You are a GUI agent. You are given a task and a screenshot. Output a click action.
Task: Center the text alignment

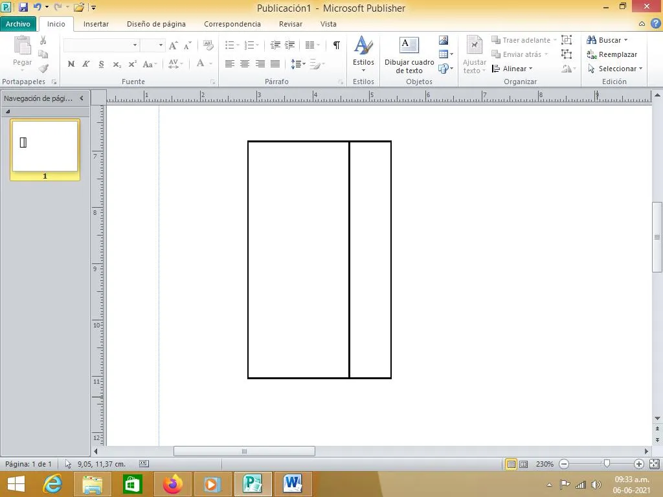tap(245, 64)
